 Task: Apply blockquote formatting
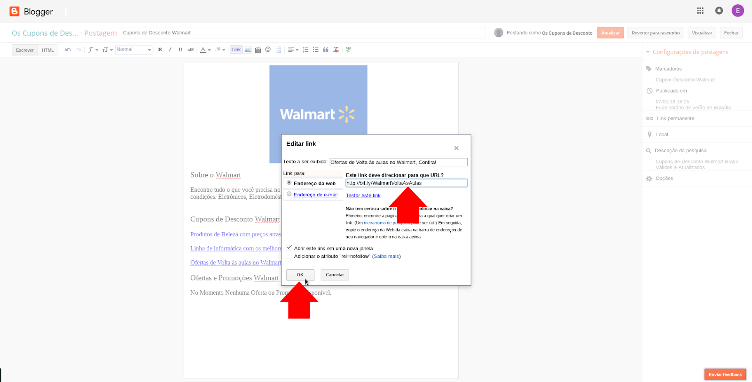tap(326, 50)
